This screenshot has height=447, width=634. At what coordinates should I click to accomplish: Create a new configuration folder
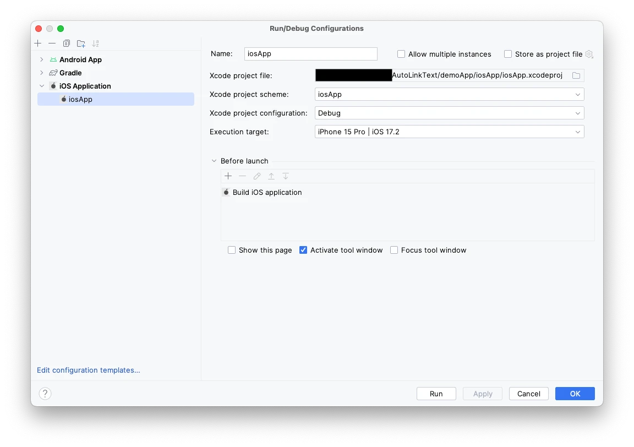(81, 43)
